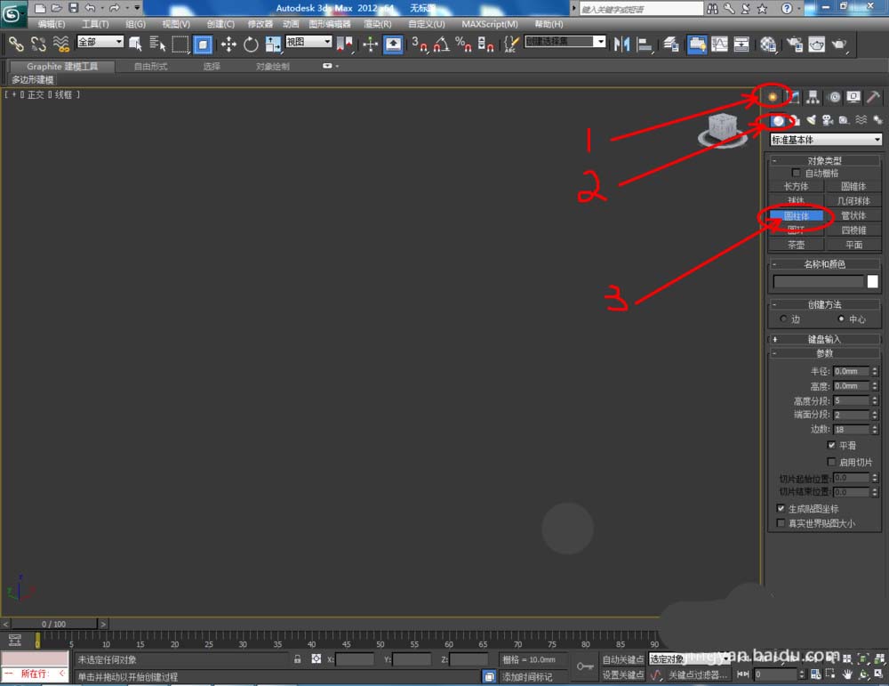889x686 pixels.
Task: Toggle Angle Snap
Action: click(x=442, y=44)
